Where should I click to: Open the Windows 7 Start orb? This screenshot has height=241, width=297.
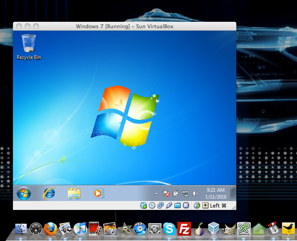[x=24, y=193]
